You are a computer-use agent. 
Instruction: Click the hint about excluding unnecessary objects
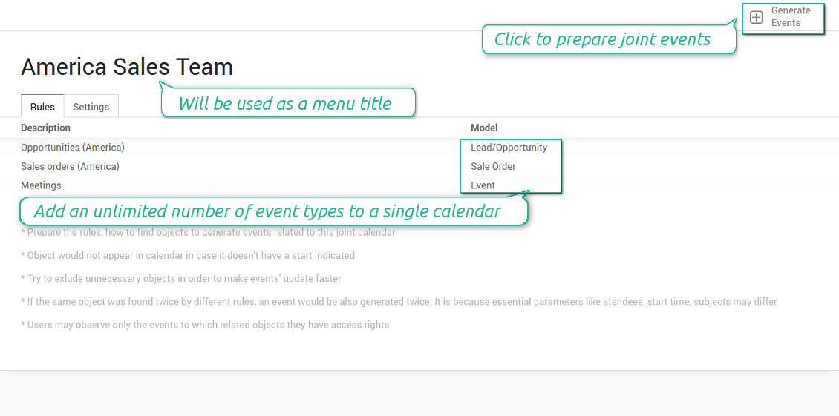point(181,279)
